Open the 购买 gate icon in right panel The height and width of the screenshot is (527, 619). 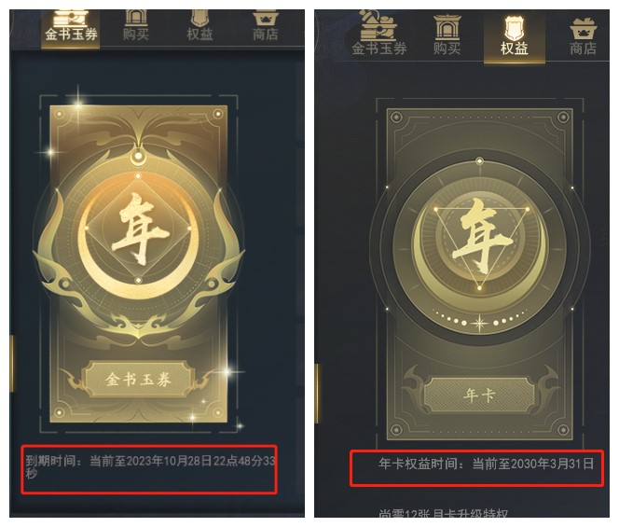point(447,28)
